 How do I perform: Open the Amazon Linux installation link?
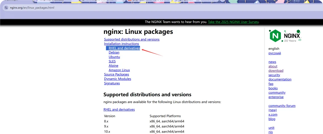[119, 70]
